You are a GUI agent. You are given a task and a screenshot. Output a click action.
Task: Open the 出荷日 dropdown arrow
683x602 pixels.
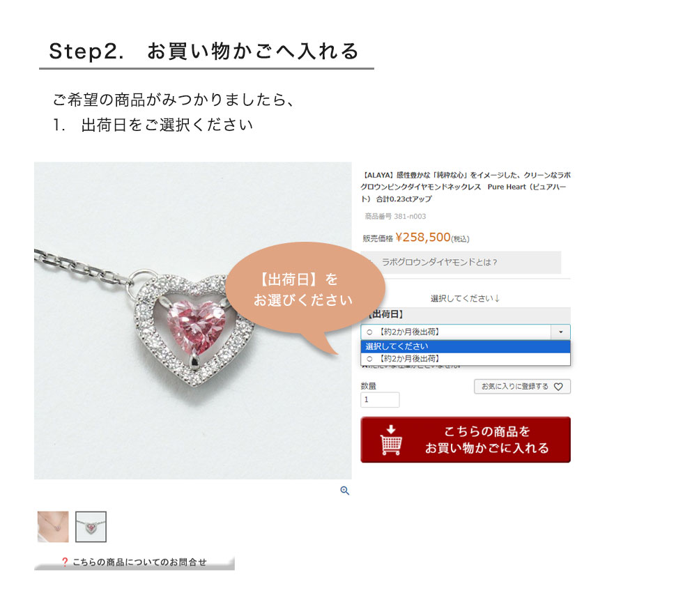[x=560, y=332]
